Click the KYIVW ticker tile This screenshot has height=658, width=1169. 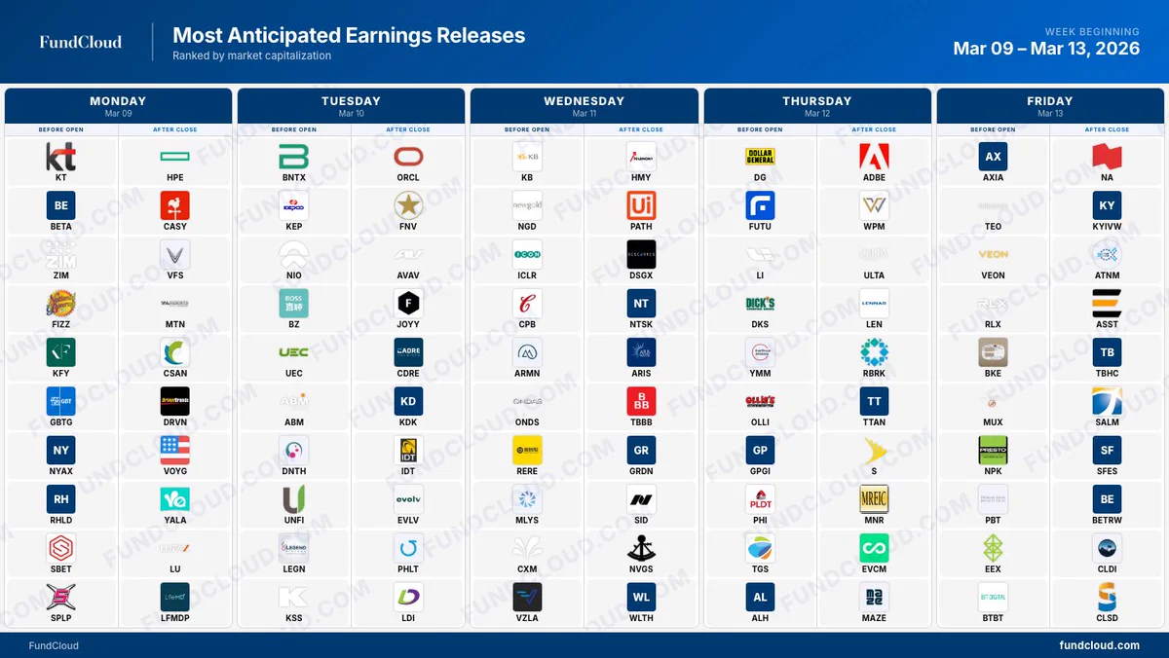tap(1107, 211)
